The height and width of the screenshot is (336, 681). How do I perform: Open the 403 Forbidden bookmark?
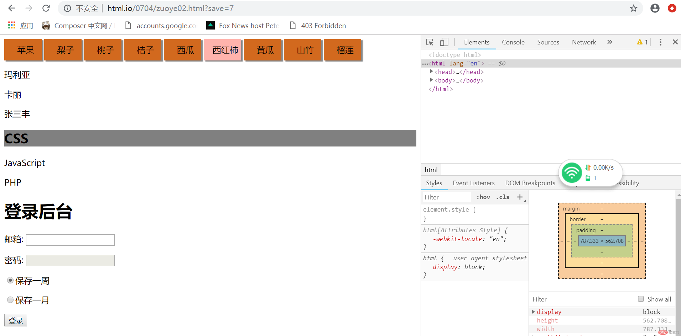[x=318, y=26]
